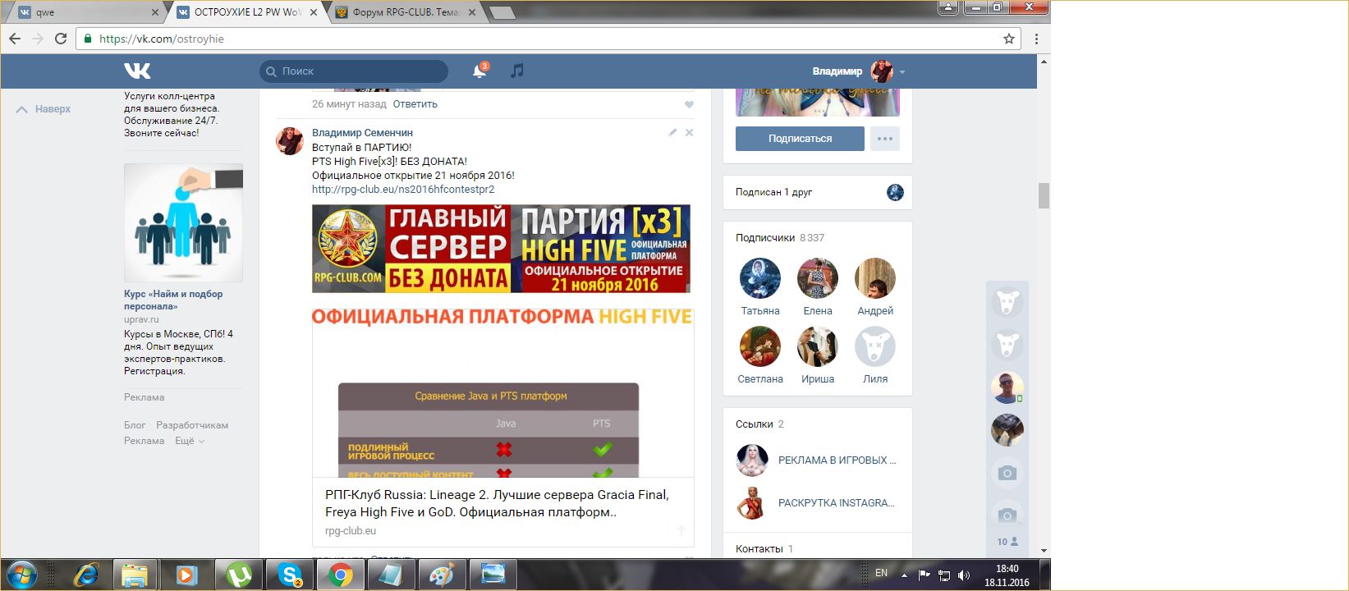Open the РПГ-Клуб Russia link preview title
The height and width of the screenshot is (591, 1349).
click(497, 503)
